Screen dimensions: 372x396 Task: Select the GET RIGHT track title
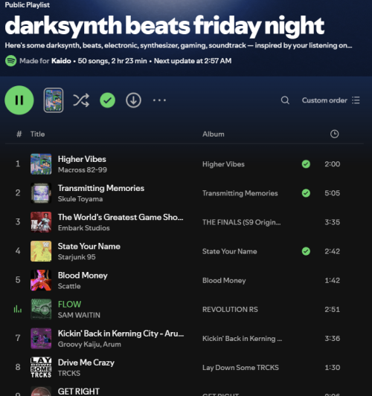(x=79, y=392)
